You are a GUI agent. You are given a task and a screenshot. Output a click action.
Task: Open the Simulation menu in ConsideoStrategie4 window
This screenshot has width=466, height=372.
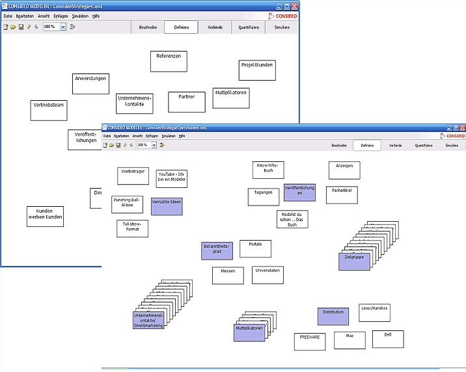[x=80, y=15]
